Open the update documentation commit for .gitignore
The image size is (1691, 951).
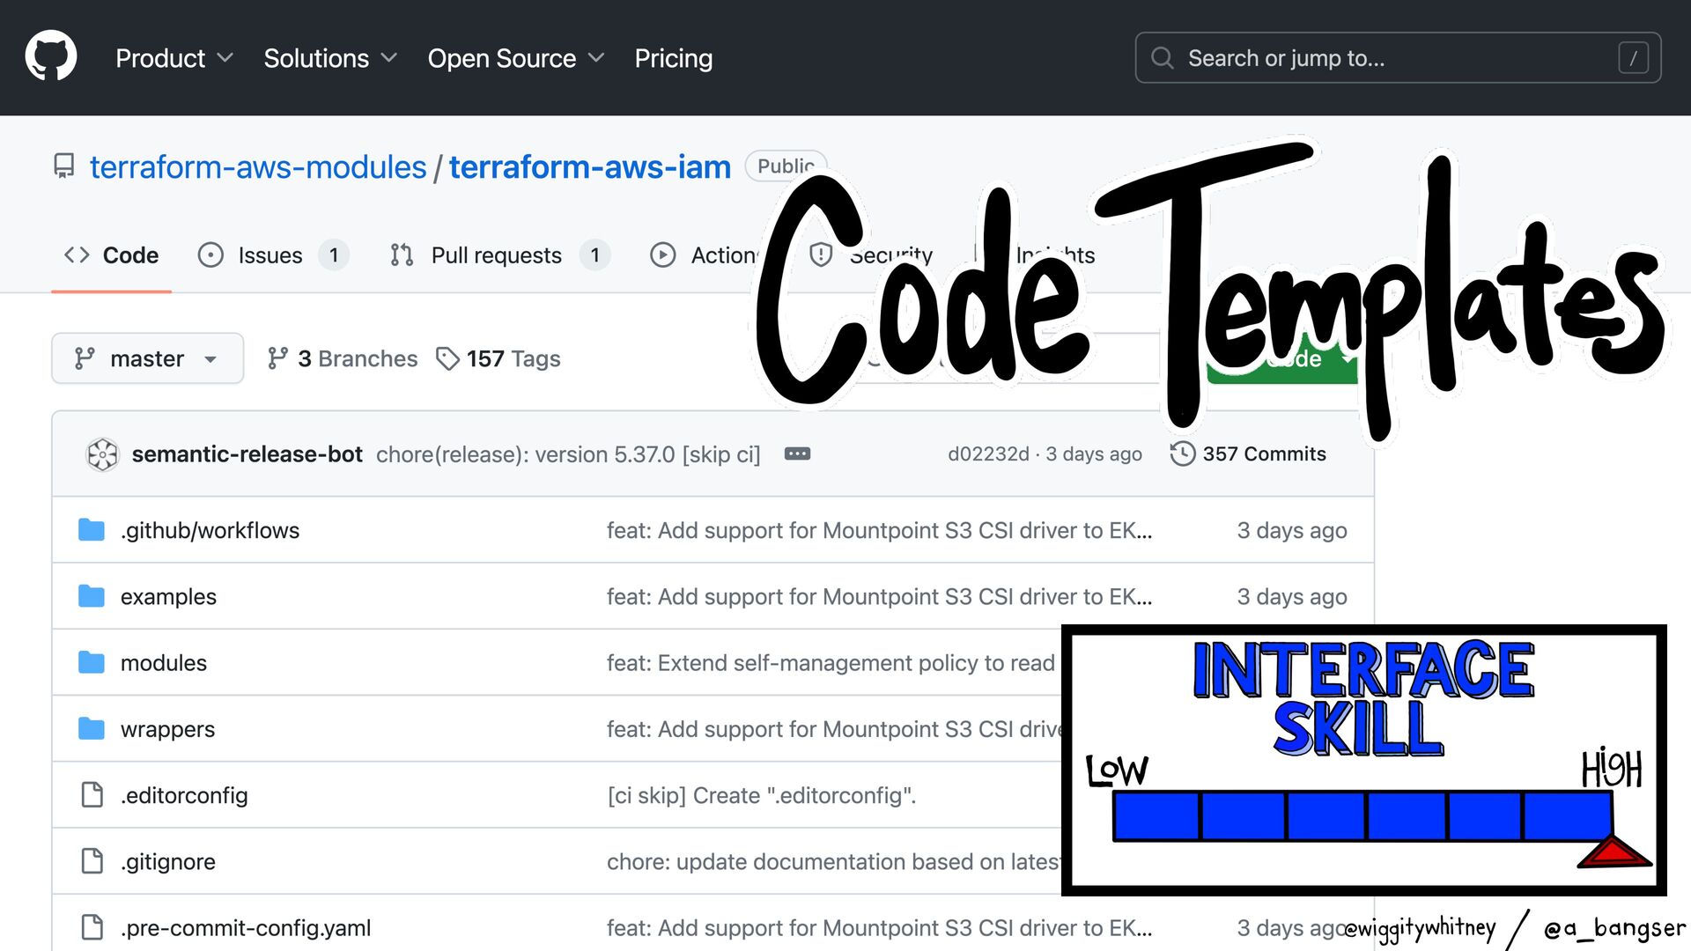tap(833, 861)
